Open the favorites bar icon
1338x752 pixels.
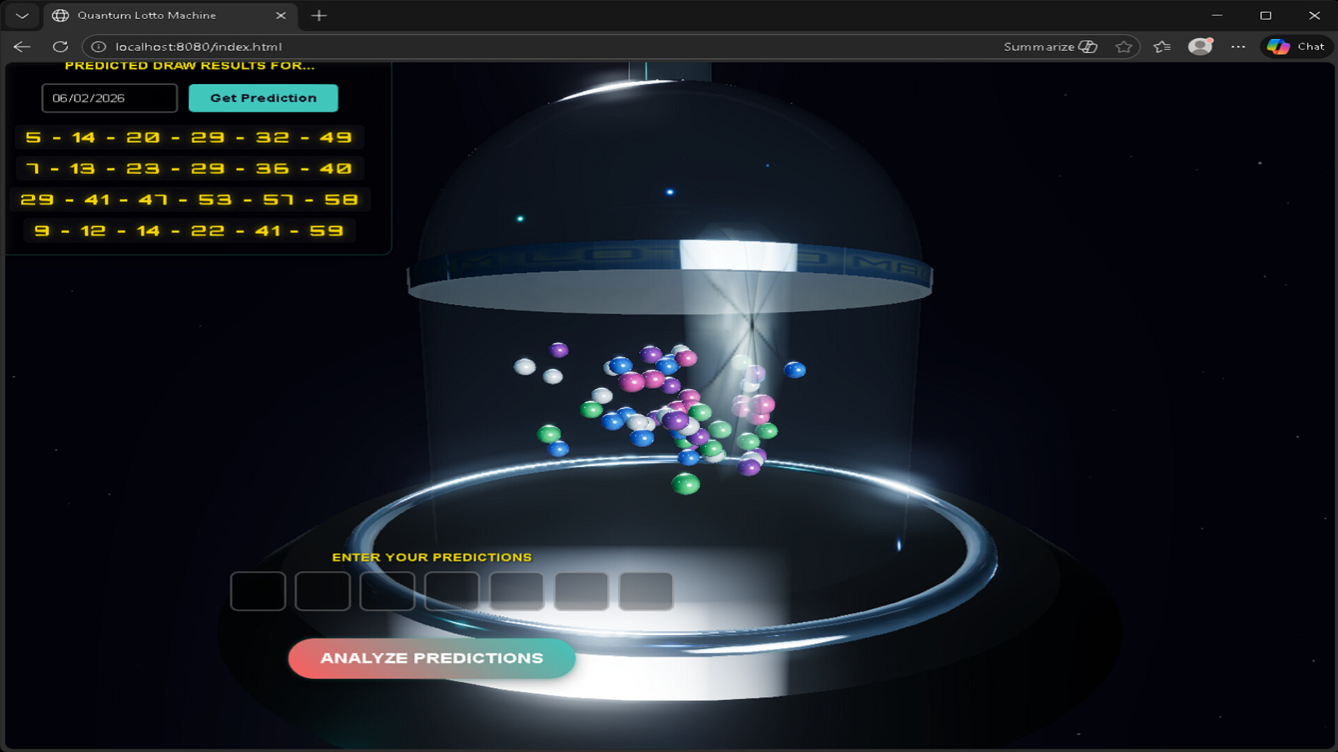click(1162, 46)
